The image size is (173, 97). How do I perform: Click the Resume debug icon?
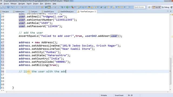pyautogui.click(x=16, y=7)
